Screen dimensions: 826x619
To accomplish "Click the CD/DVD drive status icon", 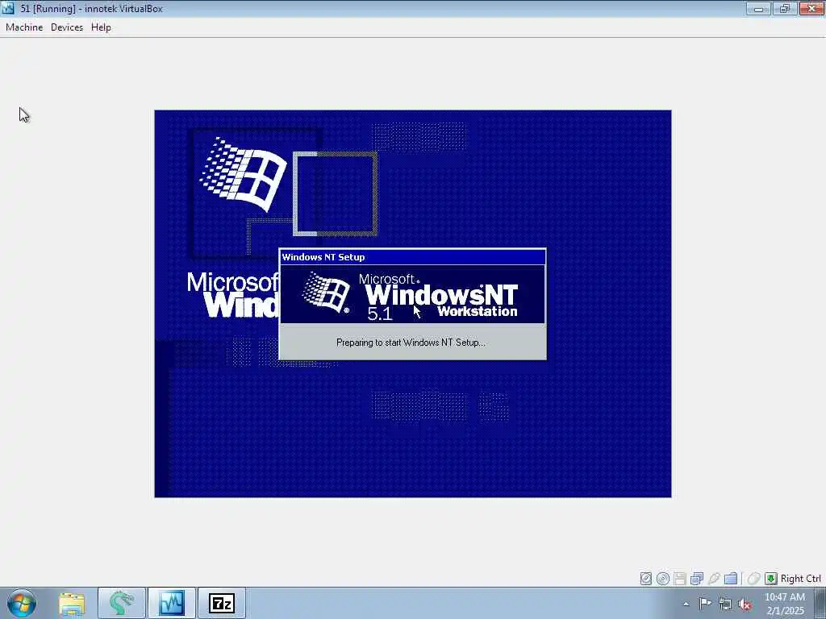I will click(x=663, y=579).
